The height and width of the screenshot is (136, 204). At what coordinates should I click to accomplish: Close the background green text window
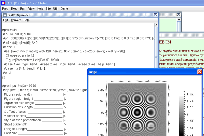pyautogui.click(x=178, y=15)
